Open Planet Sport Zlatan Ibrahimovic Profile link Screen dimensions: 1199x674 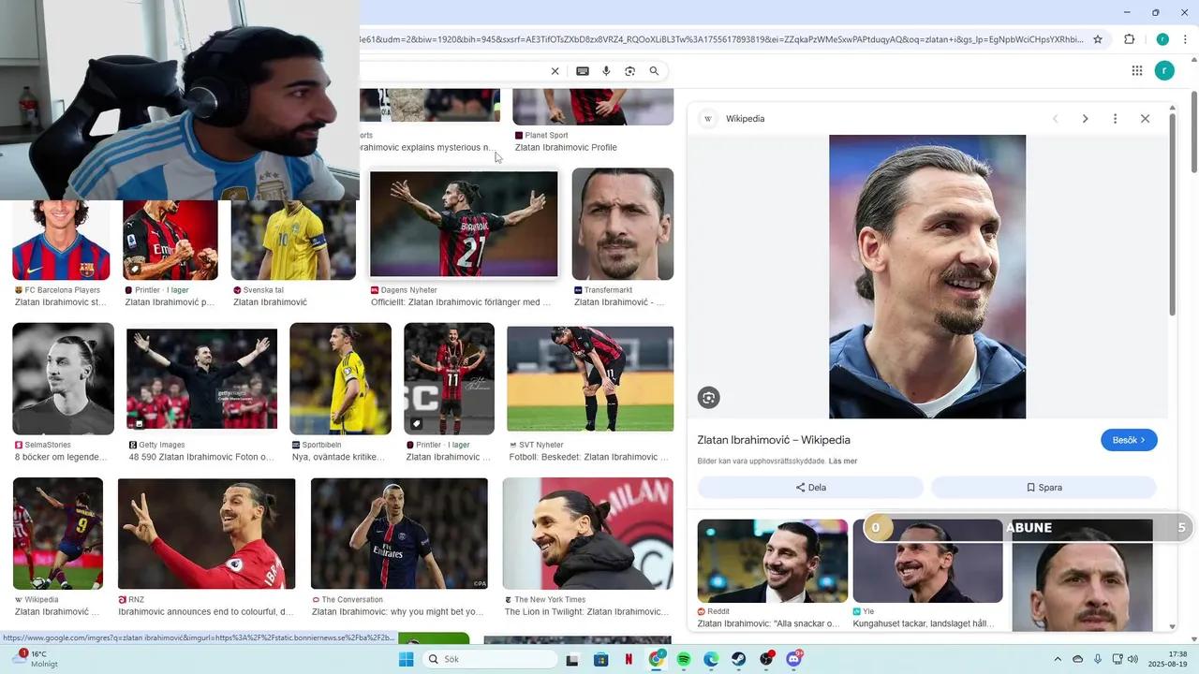pyautogui.click(x=566, y=147)
